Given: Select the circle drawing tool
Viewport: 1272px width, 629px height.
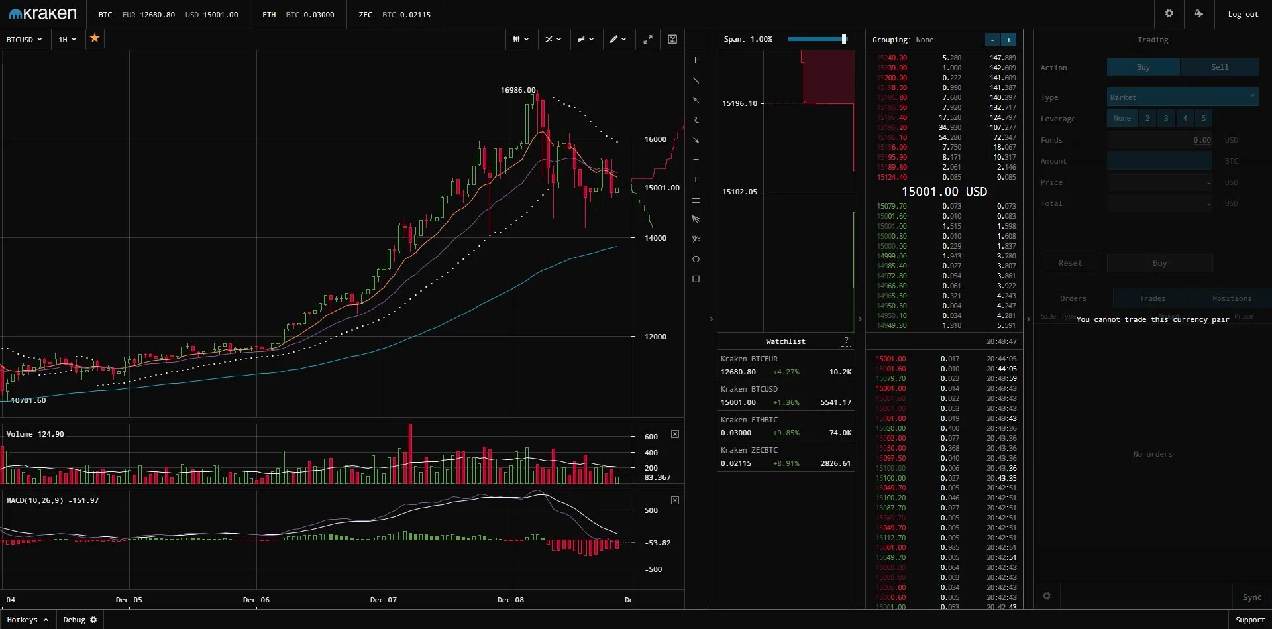Looking at the screenshot, I should coord(696,259).
